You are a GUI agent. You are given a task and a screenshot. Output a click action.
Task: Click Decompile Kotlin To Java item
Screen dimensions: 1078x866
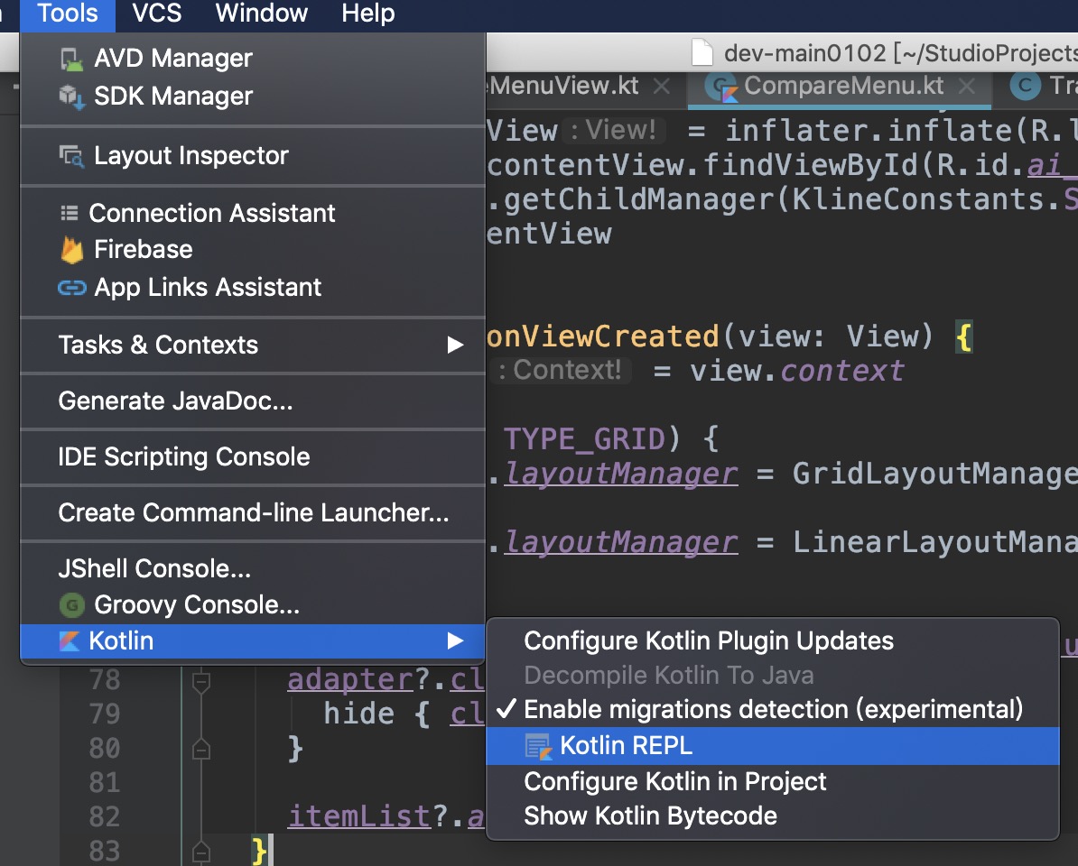click(x=773, y=676)
